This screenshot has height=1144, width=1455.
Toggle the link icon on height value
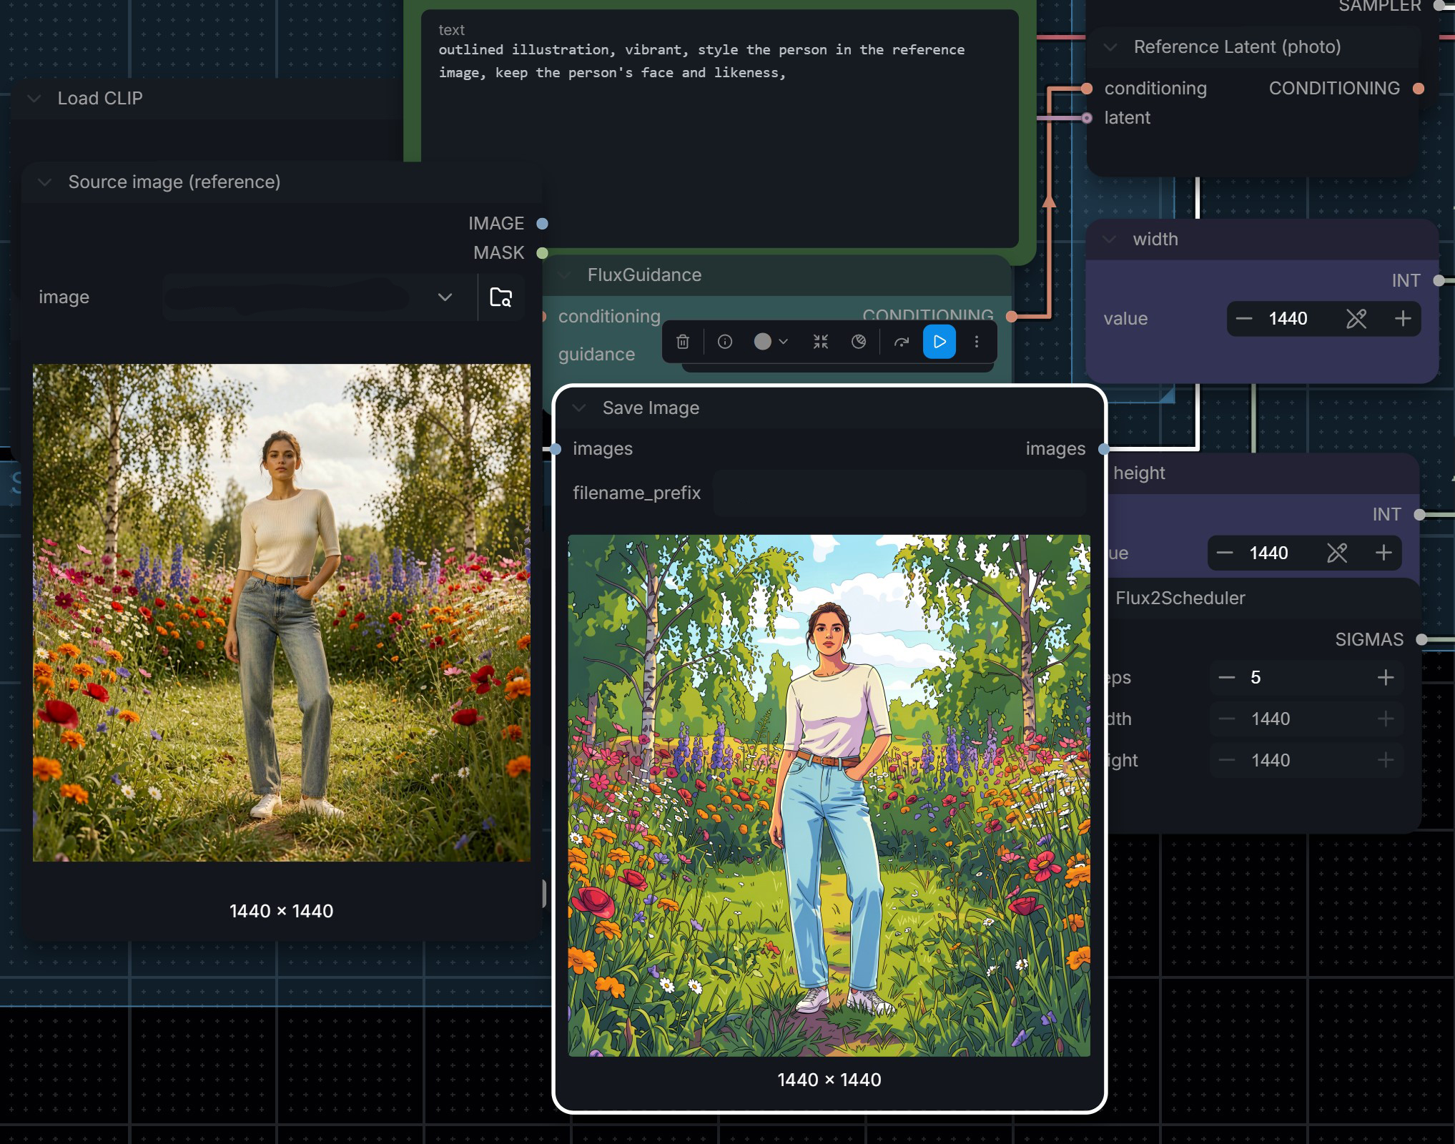[x=1337, y=553]
